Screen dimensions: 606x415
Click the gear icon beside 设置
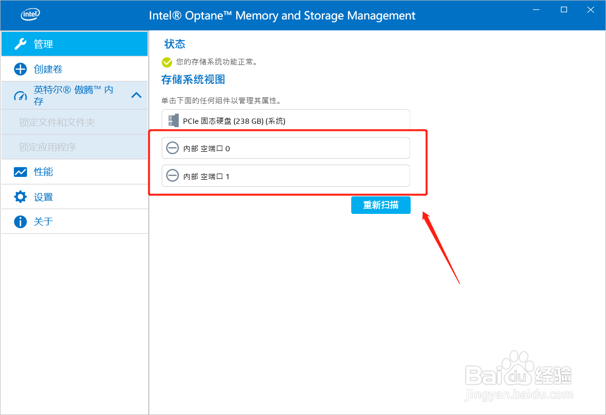click(20, 197)
